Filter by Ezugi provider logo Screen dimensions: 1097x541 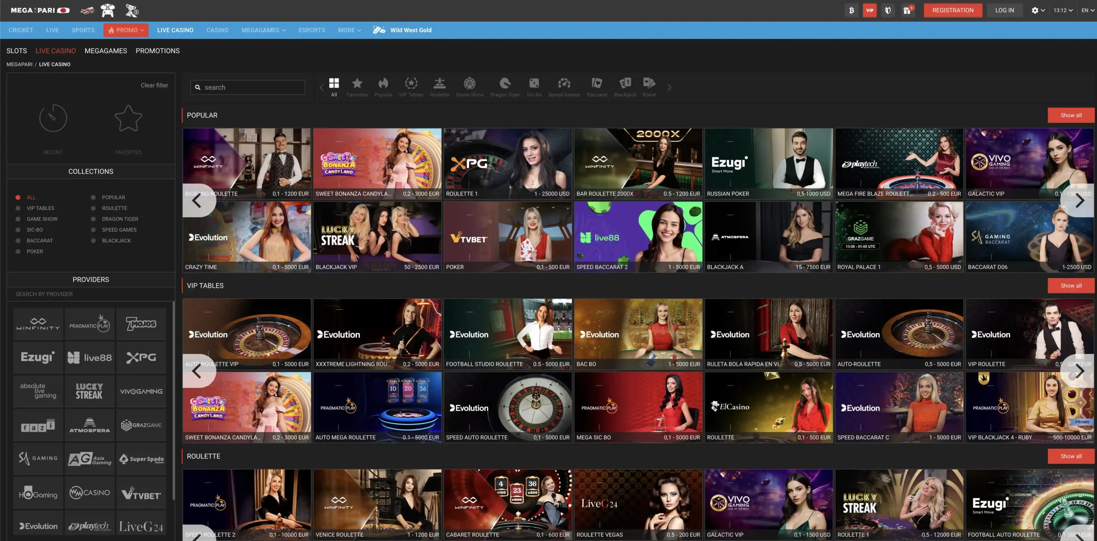(x=38, y=358)
